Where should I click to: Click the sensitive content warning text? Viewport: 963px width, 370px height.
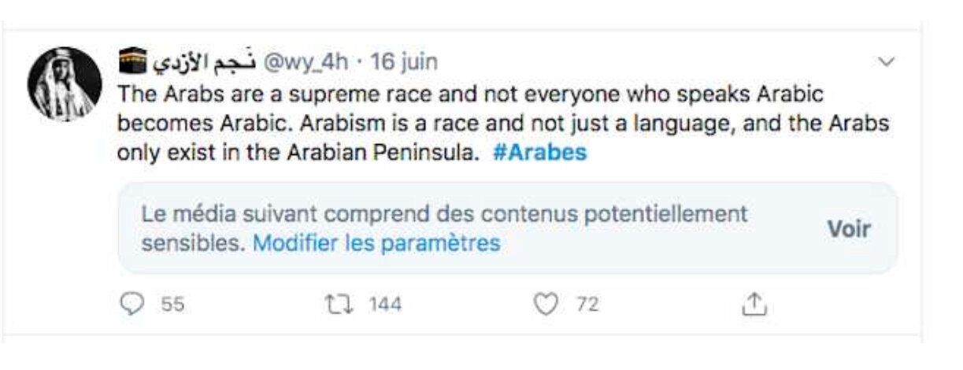pyautogui.click(x=444, y=214)
